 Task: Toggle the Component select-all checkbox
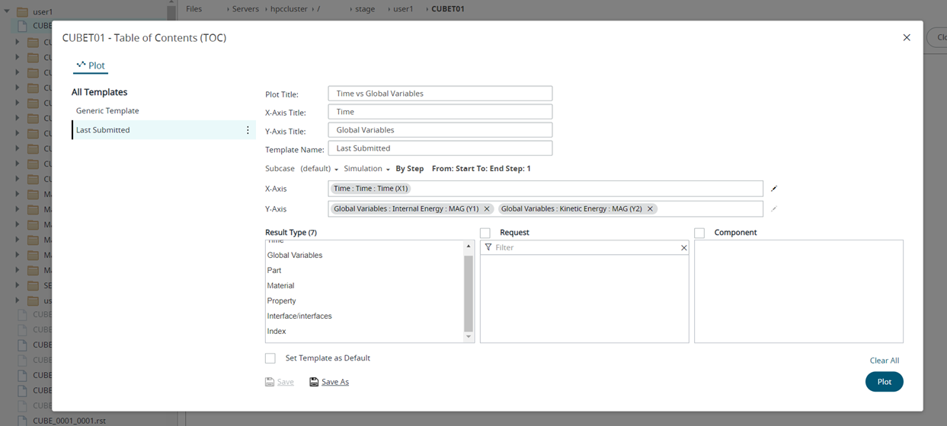pyautogui.click(x=699, y=233)
